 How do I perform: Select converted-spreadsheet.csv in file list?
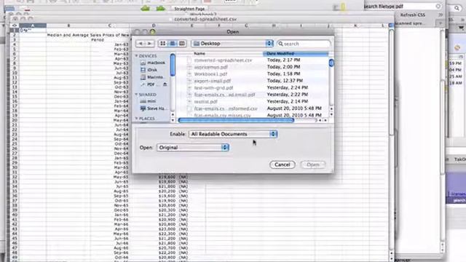(x=224, y=60)
